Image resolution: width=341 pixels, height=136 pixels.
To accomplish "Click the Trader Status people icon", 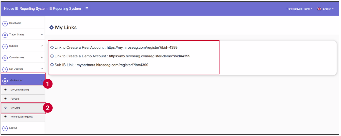I will click(x=5, y=35).
